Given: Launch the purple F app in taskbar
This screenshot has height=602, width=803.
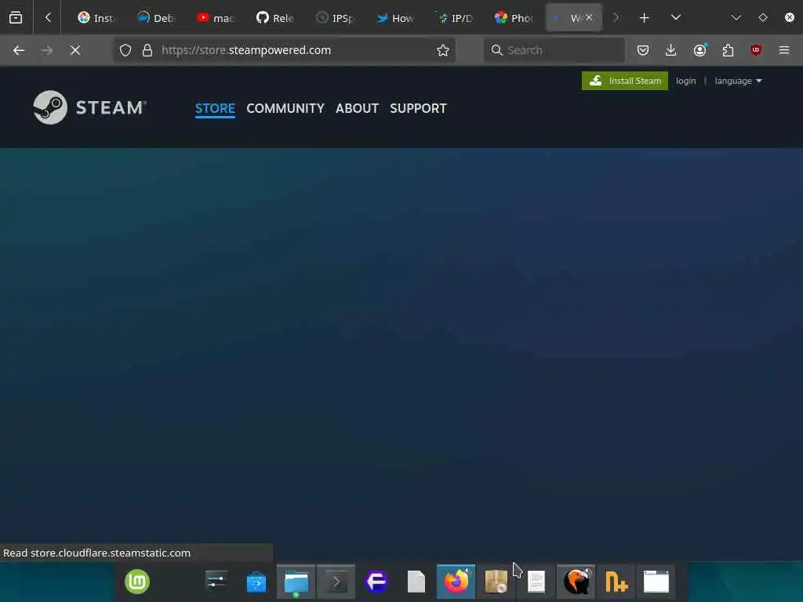Looking at the screenshot, I should [376, 582].
